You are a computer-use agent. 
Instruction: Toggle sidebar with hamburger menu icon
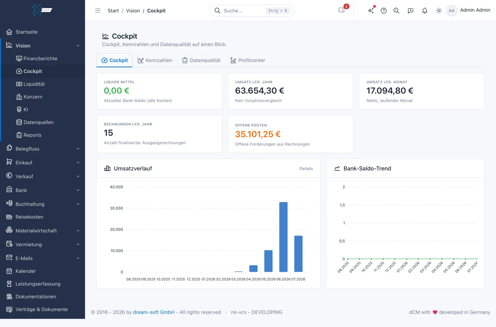pos(98,11)
